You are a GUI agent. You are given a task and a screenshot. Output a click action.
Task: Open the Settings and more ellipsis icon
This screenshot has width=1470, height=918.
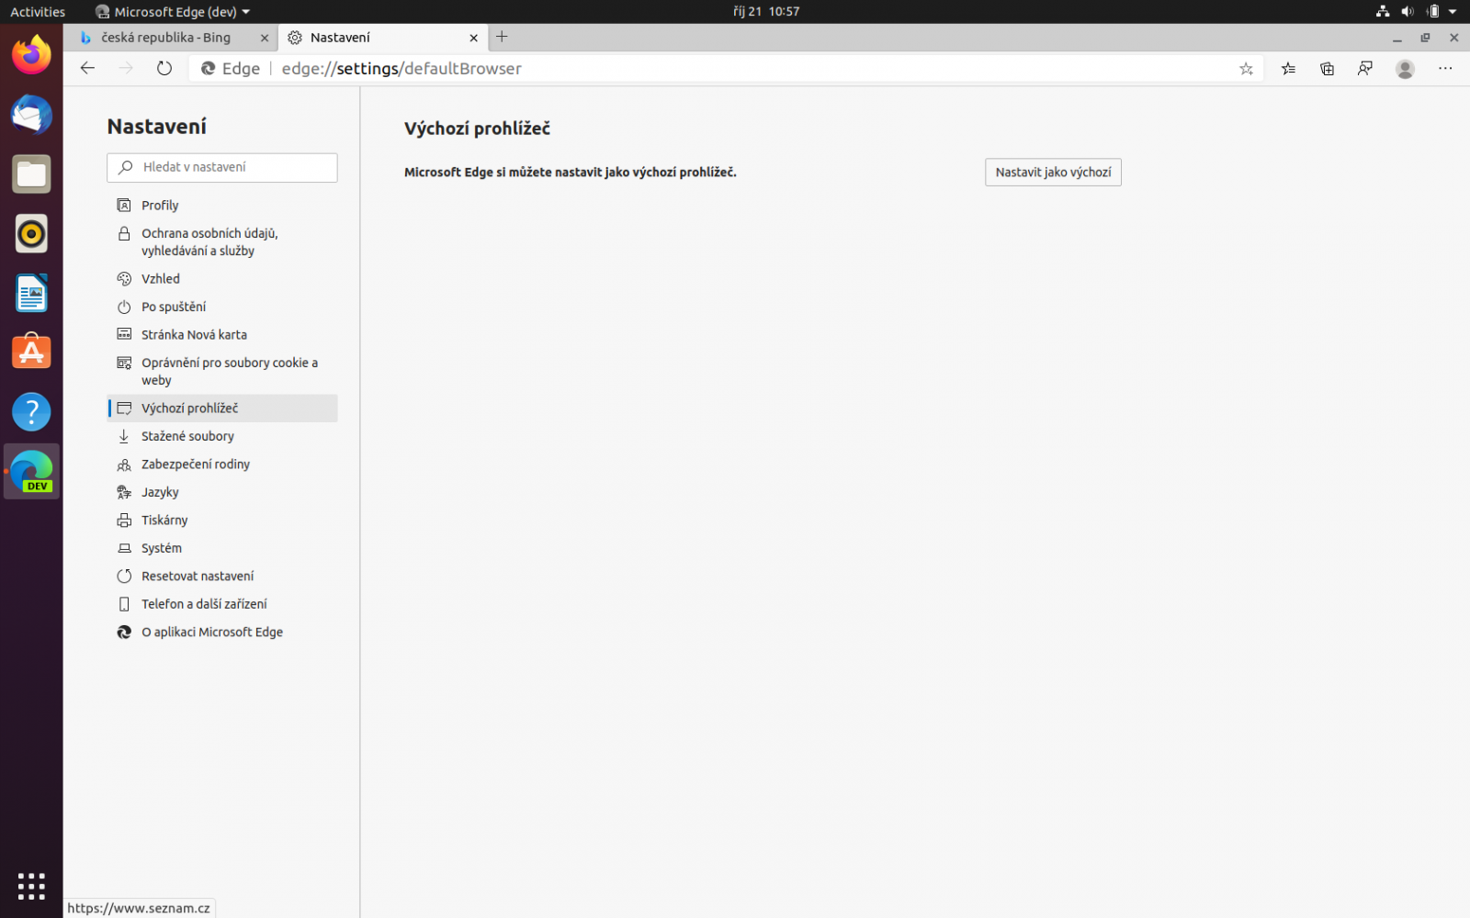[1445, 68]
